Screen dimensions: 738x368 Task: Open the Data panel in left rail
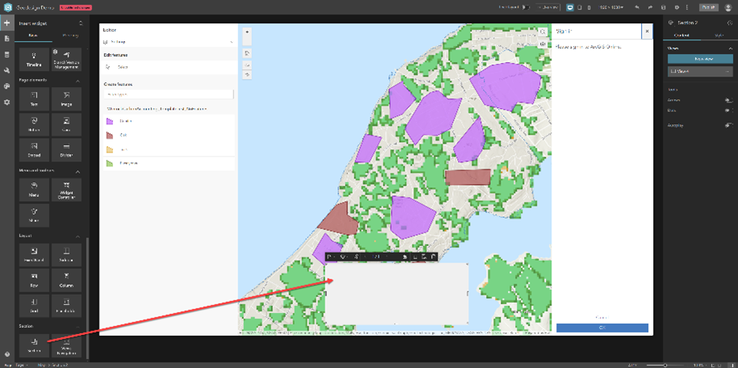tap(6, 55)
